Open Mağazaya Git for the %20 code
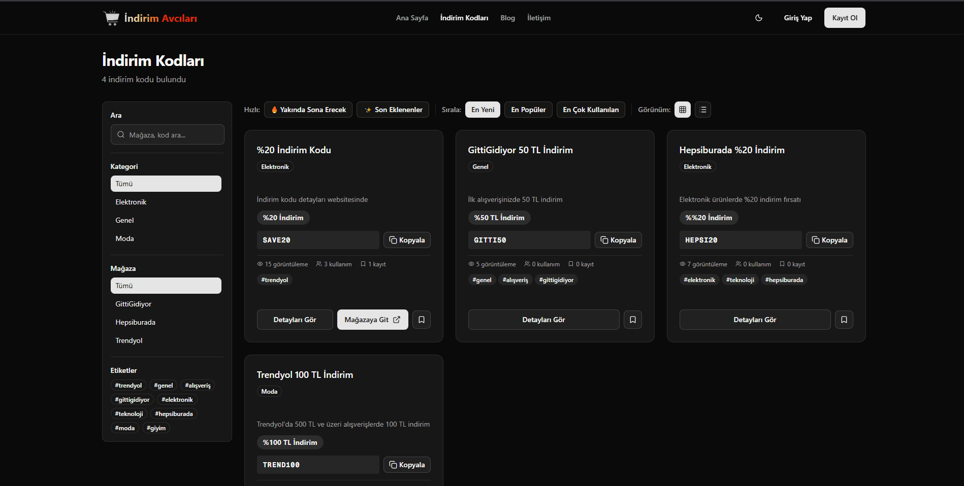This screenshot has width=964, height=486. (x=372, y=320)
